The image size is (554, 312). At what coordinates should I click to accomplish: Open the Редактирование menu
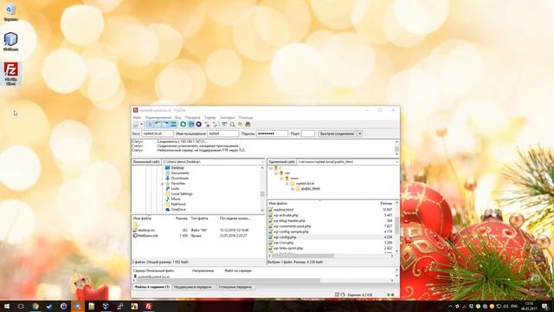(158, 118)
